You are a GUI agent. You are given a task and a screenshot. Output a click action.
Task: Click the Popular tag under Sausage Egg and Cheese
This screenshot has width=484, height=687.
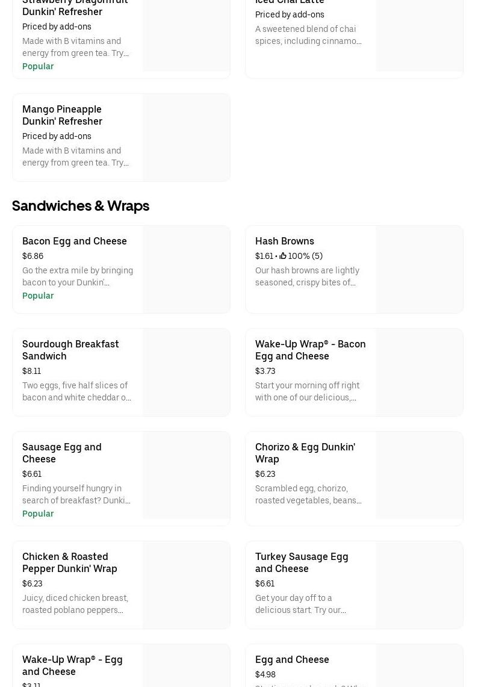pos(38,514)
